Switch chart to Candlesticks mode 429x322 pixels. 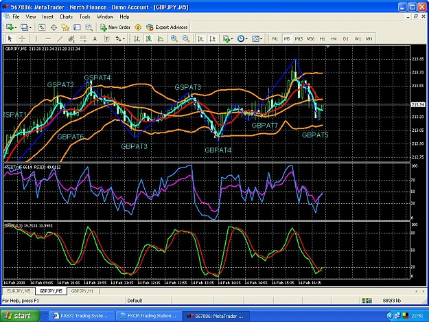[x=148, y=38]
